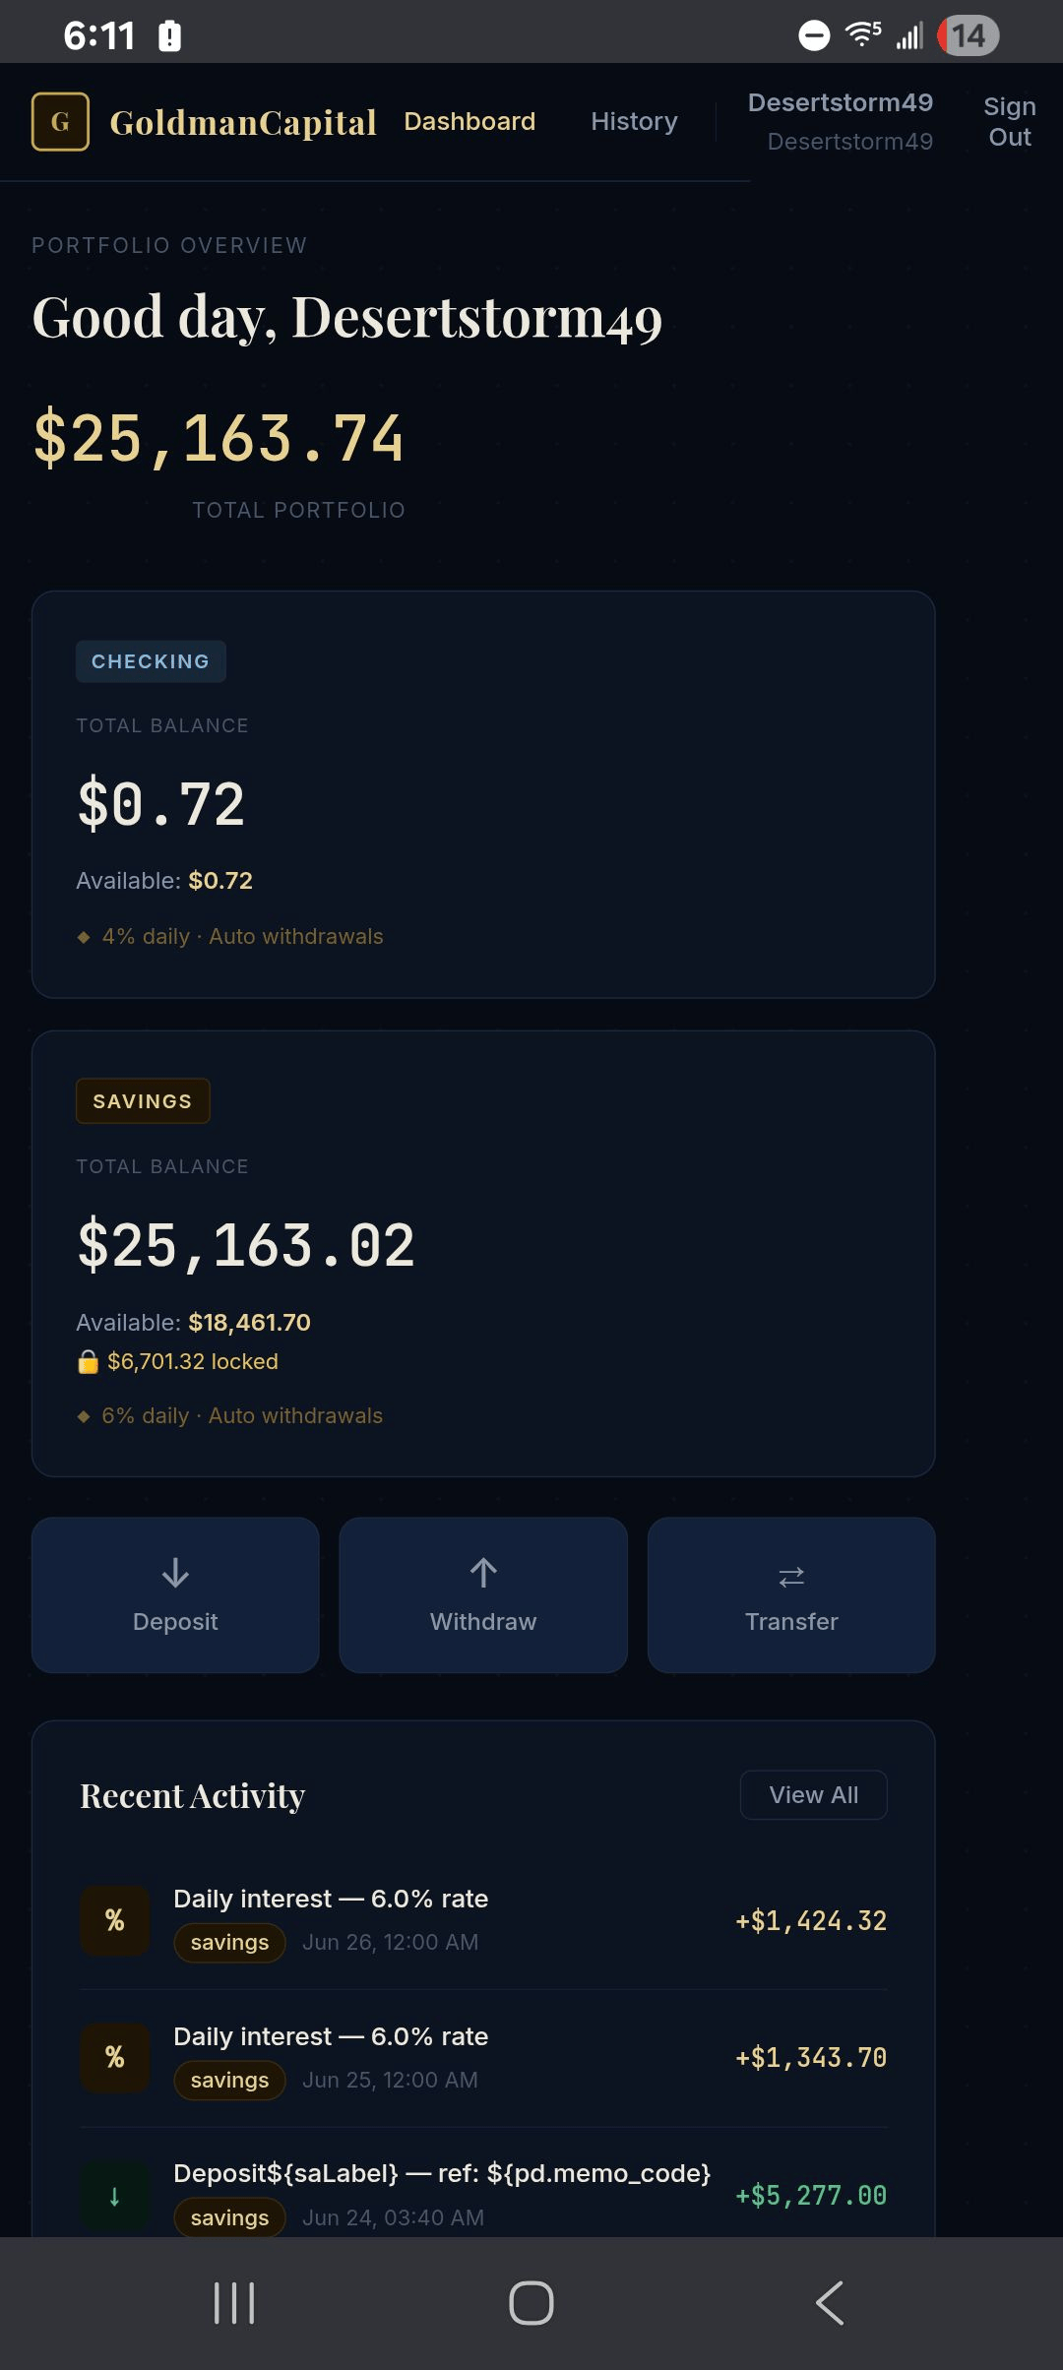Switch to the History nav tab
Viewport: 1063px width, 2370px height.
point(634,121)
